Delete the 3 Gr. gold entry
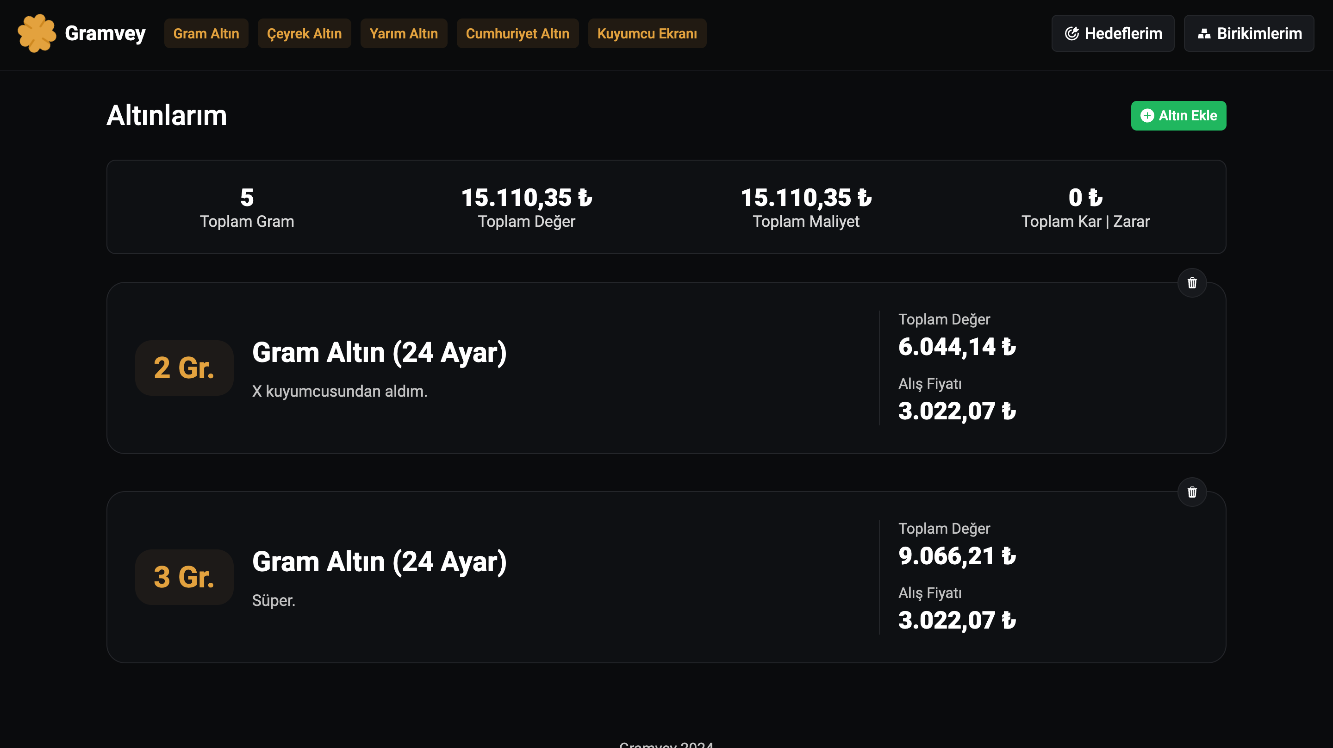 coord(1192,492)
